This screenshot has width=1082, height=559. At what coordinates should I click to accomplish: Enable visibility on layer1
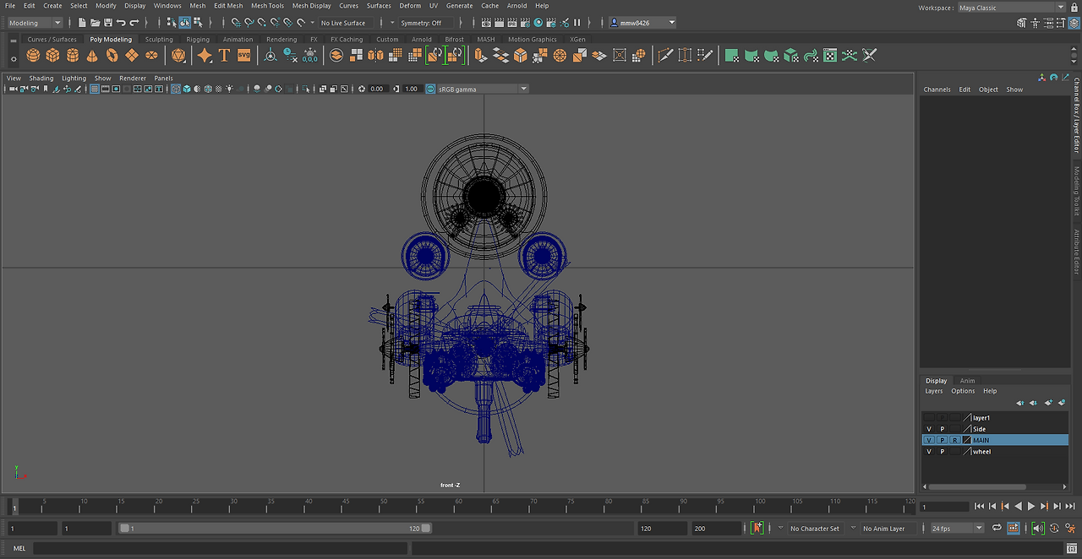[928, 417]
